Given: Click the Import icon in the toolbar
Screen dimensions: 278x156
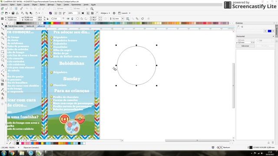Looking at the screenshot, I should [x=56, y=13].
